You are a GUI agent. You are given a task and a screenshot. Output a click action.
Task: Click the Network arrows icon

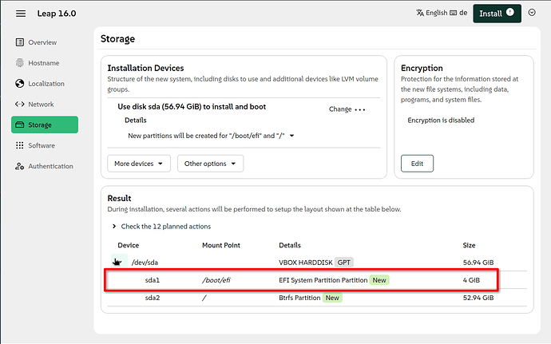[20, 104]
